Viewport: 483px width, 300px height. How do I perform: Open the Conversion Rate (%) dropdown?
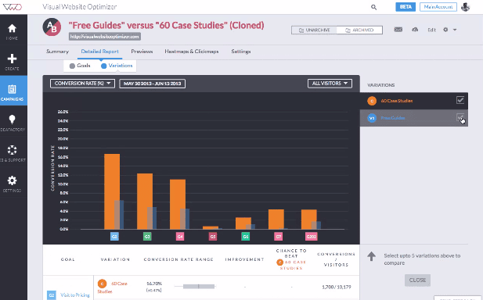[x=82, y=84]
